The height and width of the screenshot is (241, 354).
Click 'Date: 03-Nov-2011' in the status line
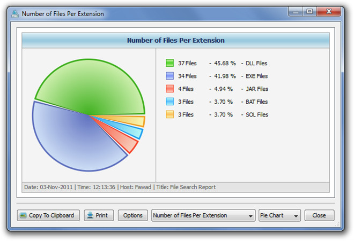point(48,187)
